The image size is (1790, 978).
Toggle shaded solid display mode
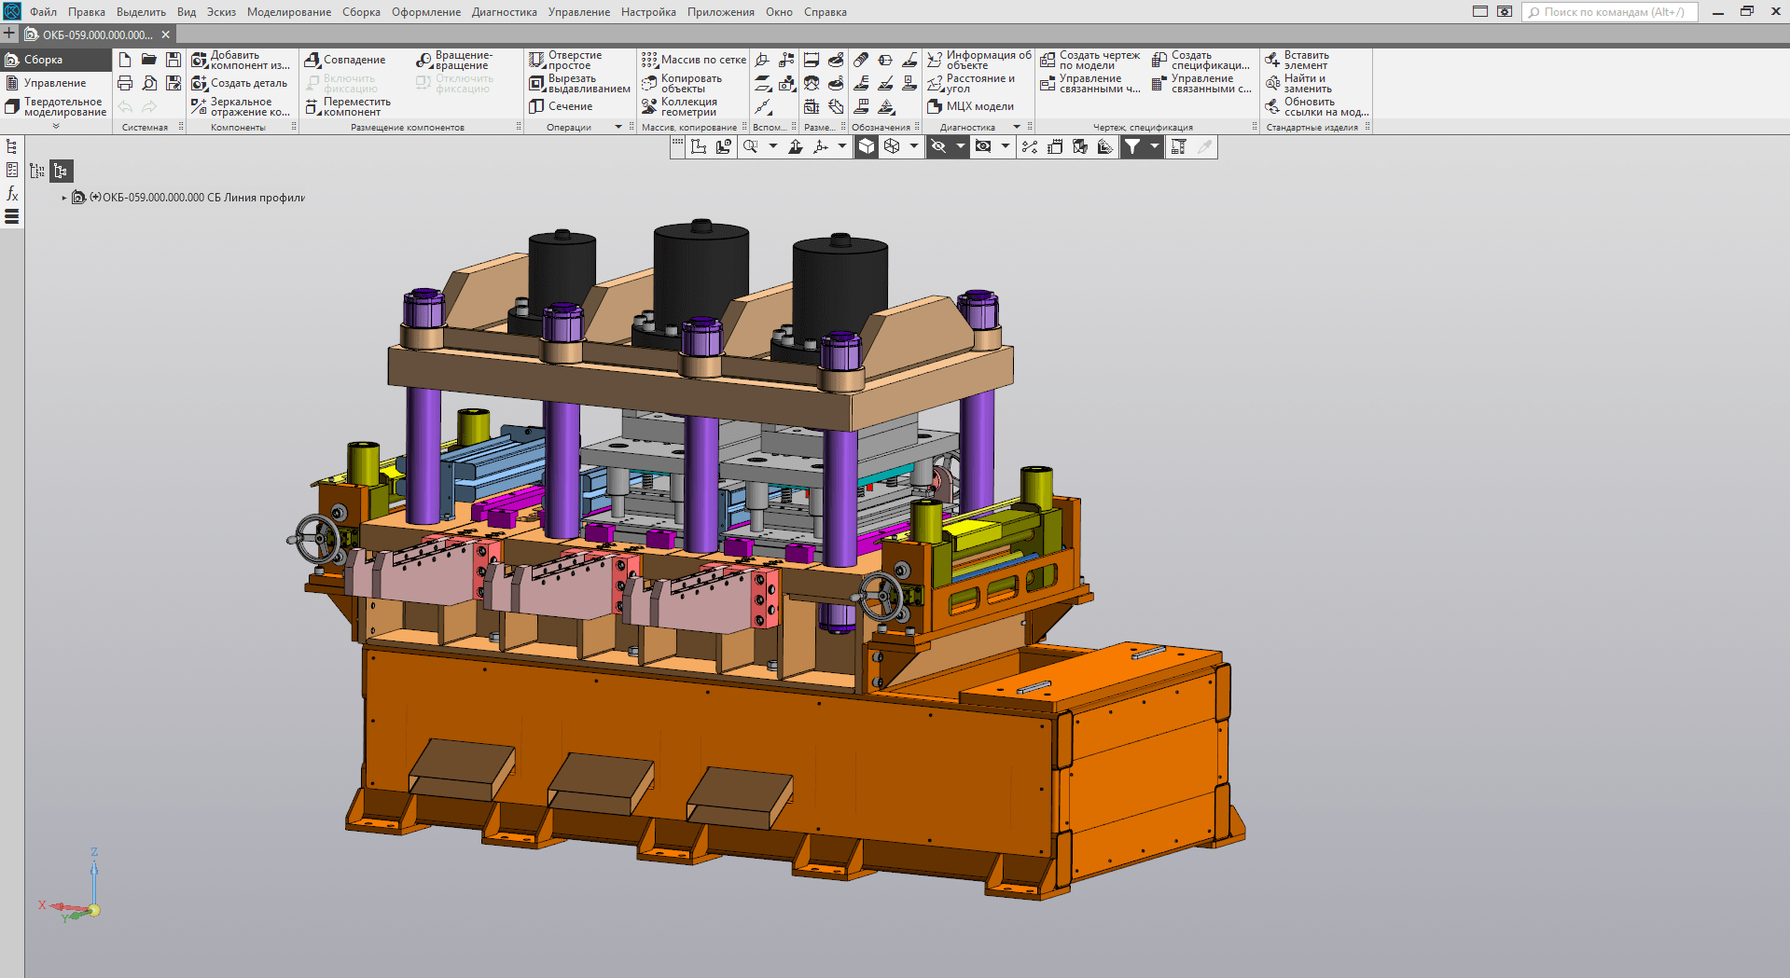(867, 146)
